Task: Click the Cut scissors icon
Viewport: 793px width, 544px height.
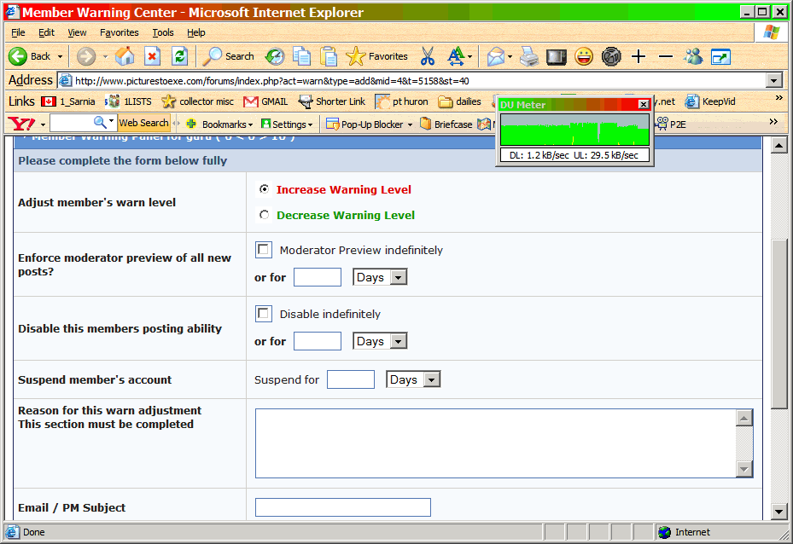Action: (x=428, y=56)
